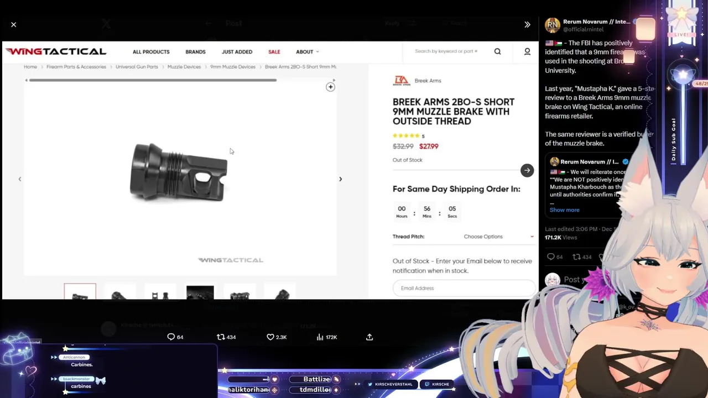Click the search by keyword field
This screenshot has height=398, width=708.
coord(446,51)
